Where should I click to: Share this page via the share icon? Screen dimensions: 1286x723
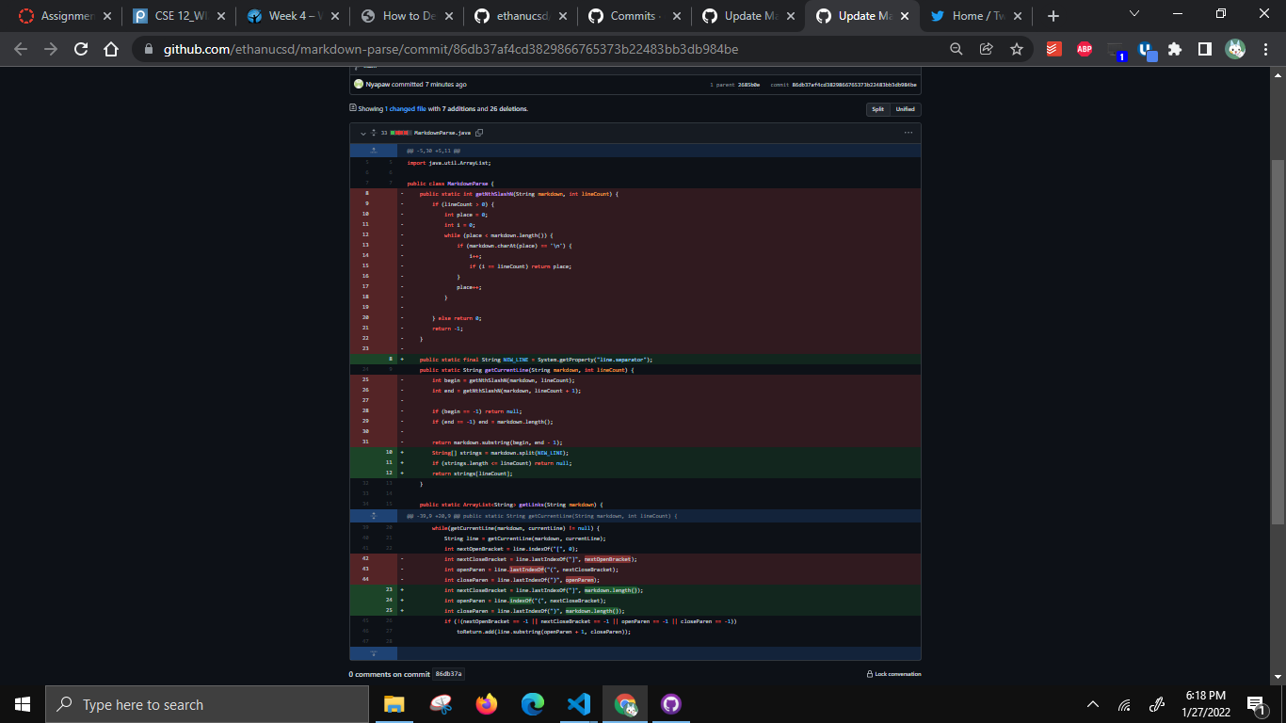pos(987,49)
